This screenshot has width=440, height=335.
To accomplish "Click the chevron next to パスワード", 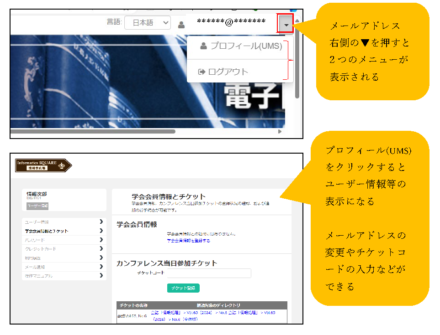I will point(101,240).
